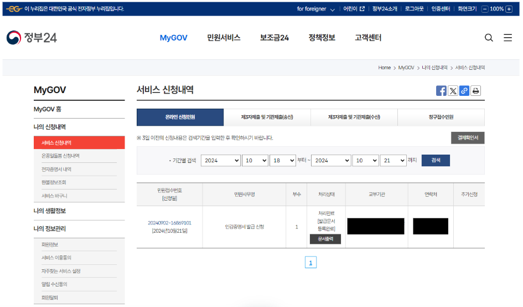
Task: Open end year dropdown
Action: (331, 160)
